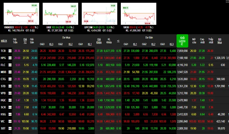
Task: Click SBT bid volume 210,000
Action: click(x=71, y=129)
